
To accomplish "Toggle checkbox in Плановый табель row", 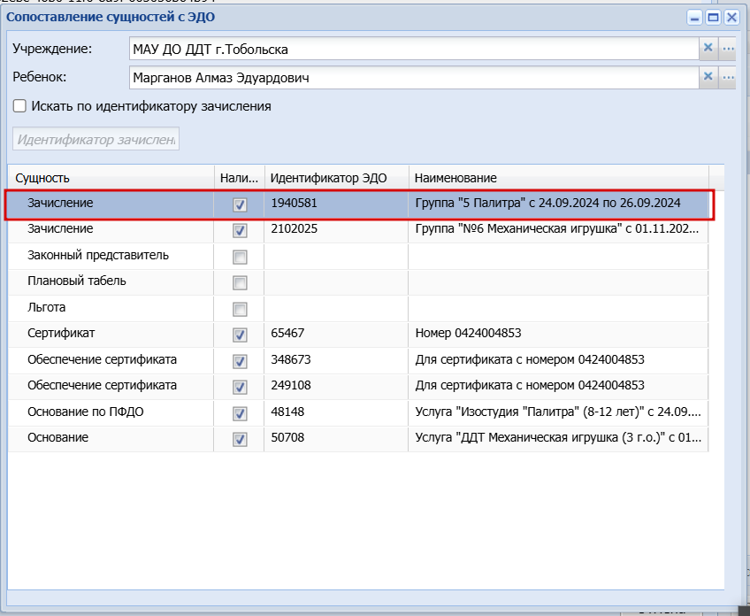I will 240,283.
